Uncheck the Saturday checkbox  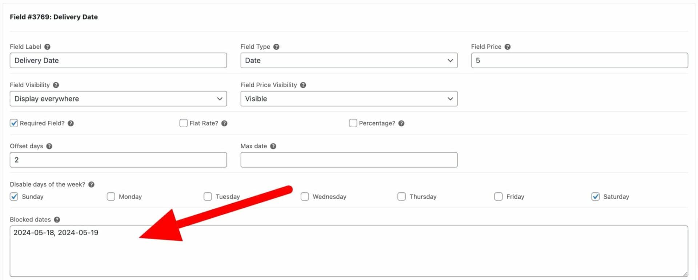click(x=595, y=197)
